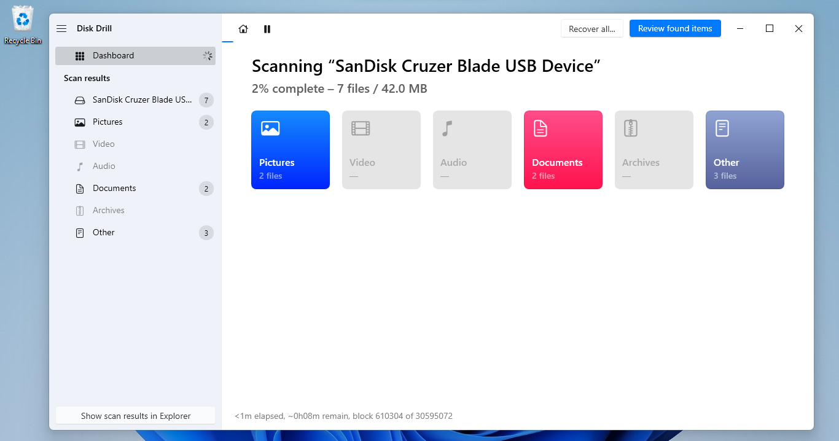Click the music note on Audio card
839x441 pixels.
(447, 128)
